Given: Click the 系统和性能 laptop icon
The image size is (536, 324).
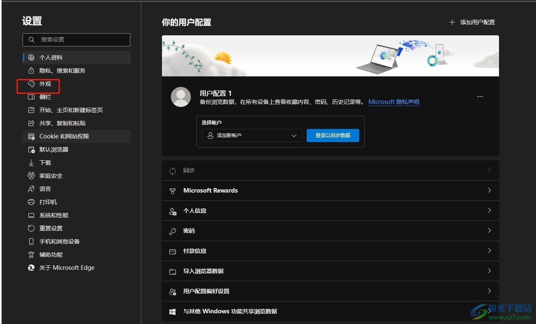Looking at the screenshot, I should (x=31, y=215).
